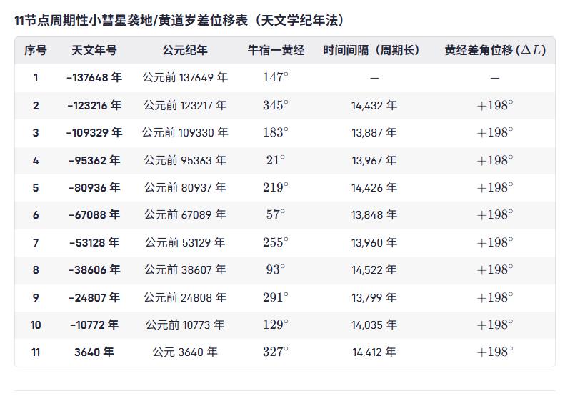Click the 时间间隔（周期长）column header
570x396 pixels.
tap(371, 50)
